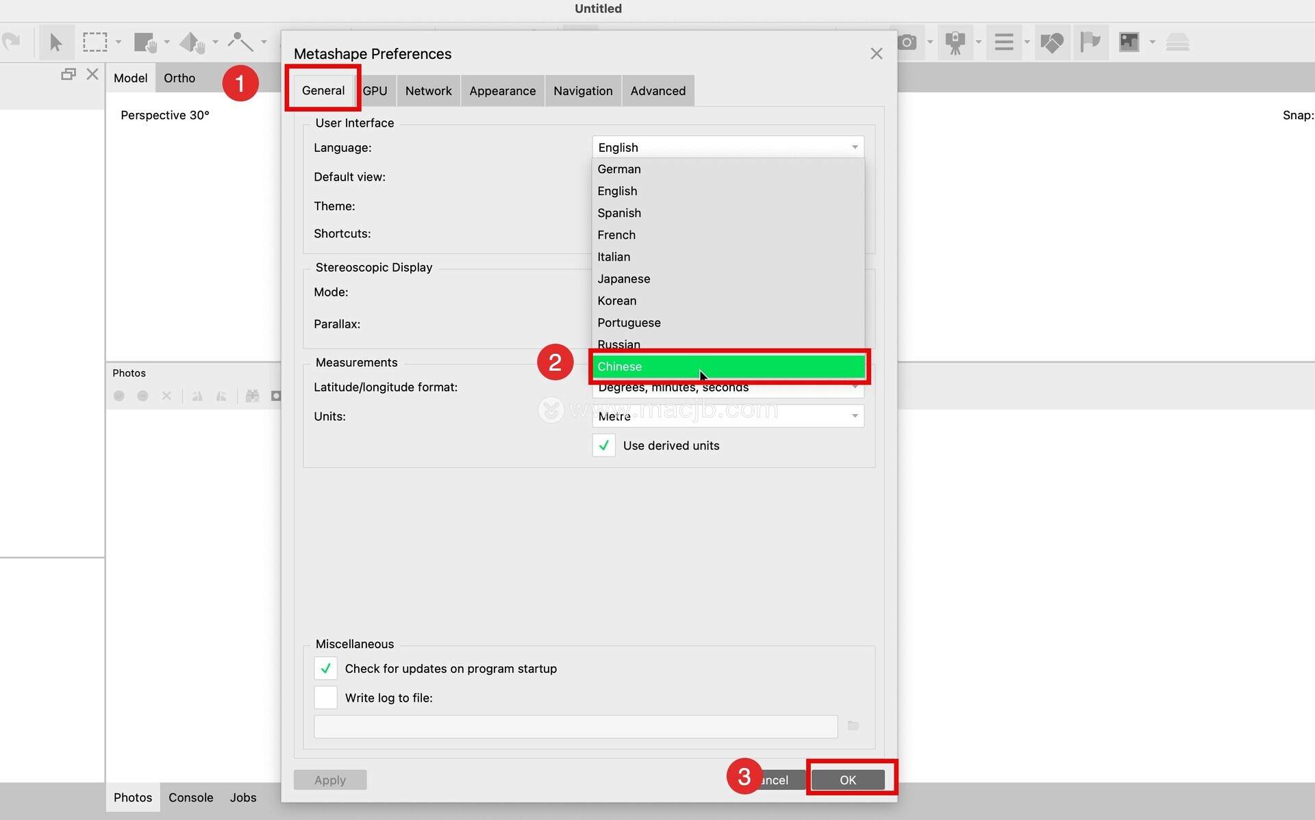The height and width of the screenshot is (820, 1315).
Task: Click the tripod camera station icon
Action: [x=955, y=42]
